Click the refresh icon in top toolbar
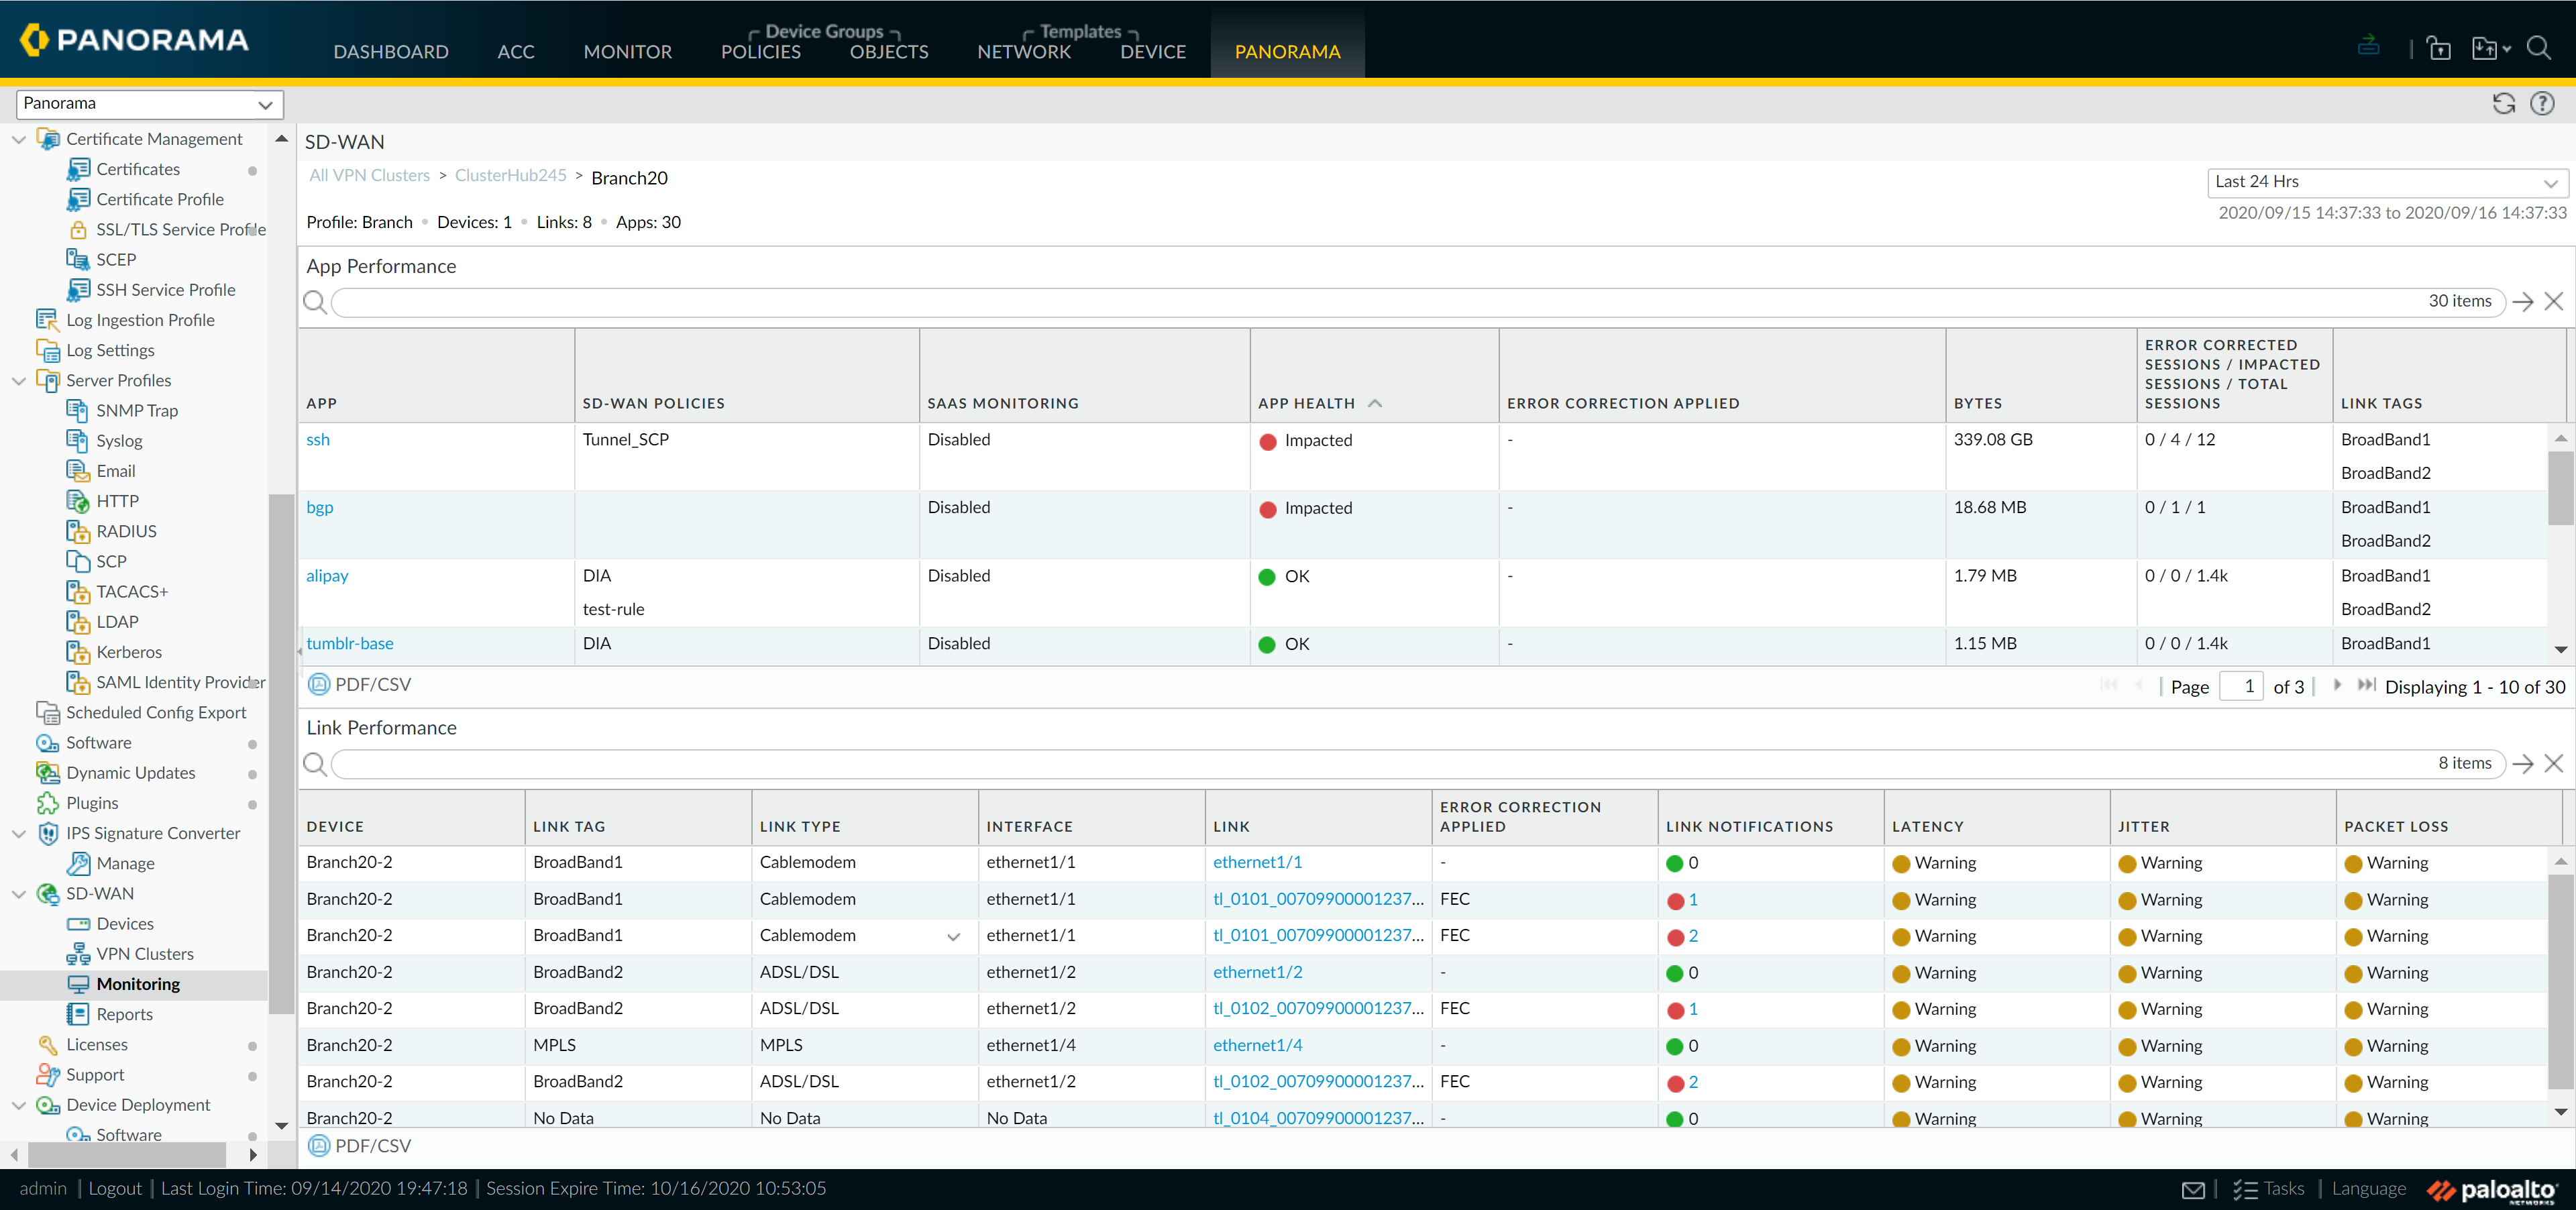This screenshot has width=2576, height=1210. 2503,103
